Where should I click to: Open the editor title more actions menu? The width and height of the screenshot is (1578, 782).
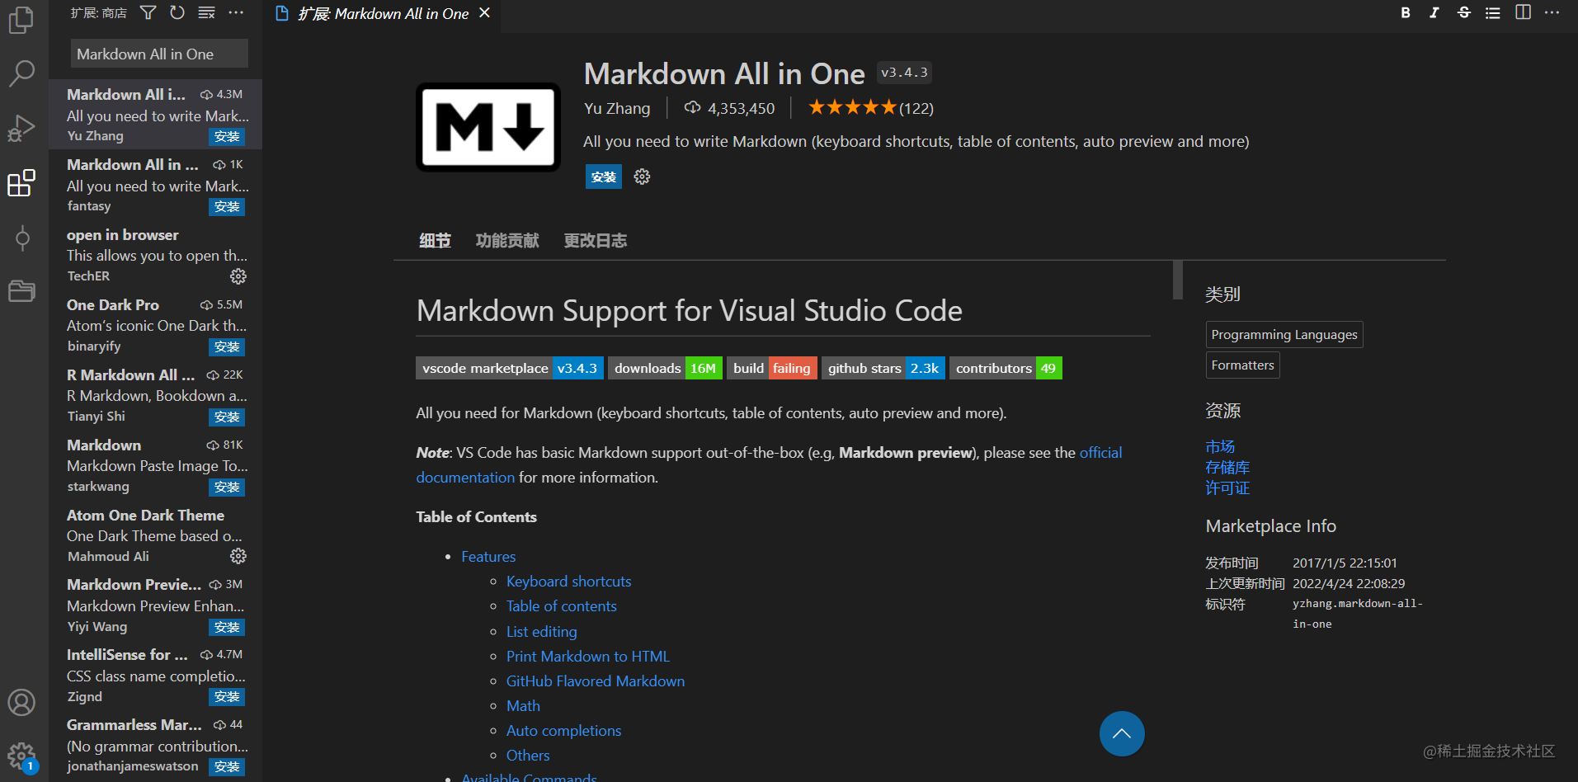(1552, 13)
